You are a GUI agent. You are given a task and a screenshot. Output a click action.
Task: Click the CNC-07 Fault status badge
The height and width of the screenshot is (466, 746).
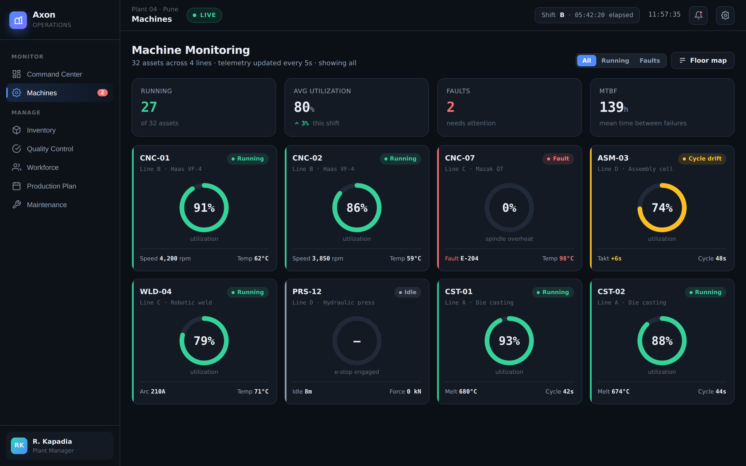coord(558,159)
